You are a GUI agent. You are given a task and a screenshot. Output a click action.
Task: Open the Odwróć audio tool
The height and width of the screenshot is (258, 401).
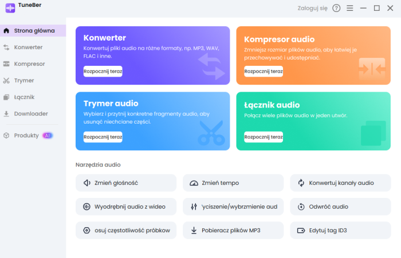click(x=340, y=207)
